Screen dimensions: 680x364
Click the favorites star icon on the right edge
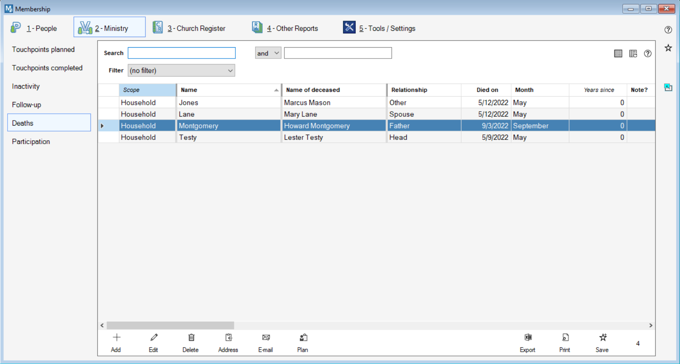coord(668,48)
